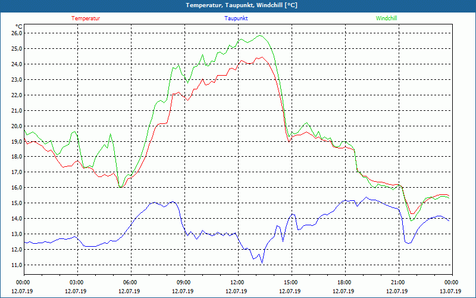Click the 14,0 y-axis value
Viewport: 476px width, 298px height.
(x=17, y=218)
